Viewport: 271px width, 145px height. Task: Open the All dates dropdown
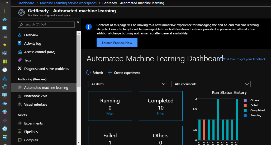[x=128, y=84]
